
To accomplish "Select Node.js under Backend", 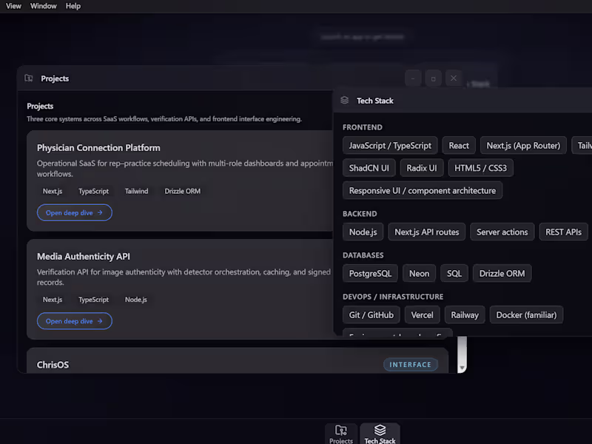I will click(x=363, y=232).
